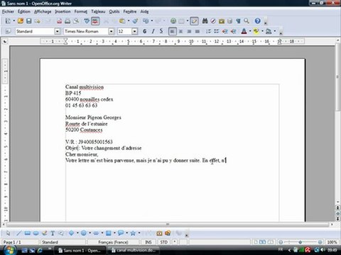Save the document with the floppy disk icon
This screenshot has width=341, height=255.
tap(29, 21)
